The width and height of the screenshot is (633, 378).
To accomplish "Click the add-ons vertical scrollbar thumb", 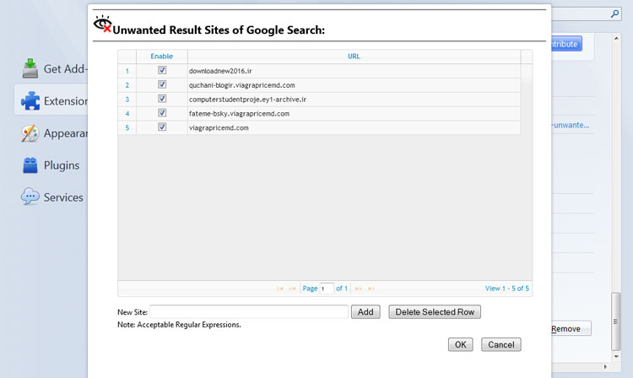I will pyautogui.click(x=615, y=321).
